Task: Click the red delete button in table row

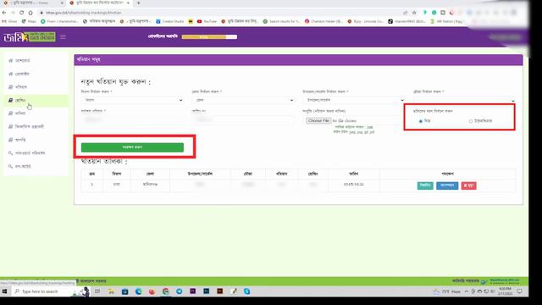Action: 468,186
